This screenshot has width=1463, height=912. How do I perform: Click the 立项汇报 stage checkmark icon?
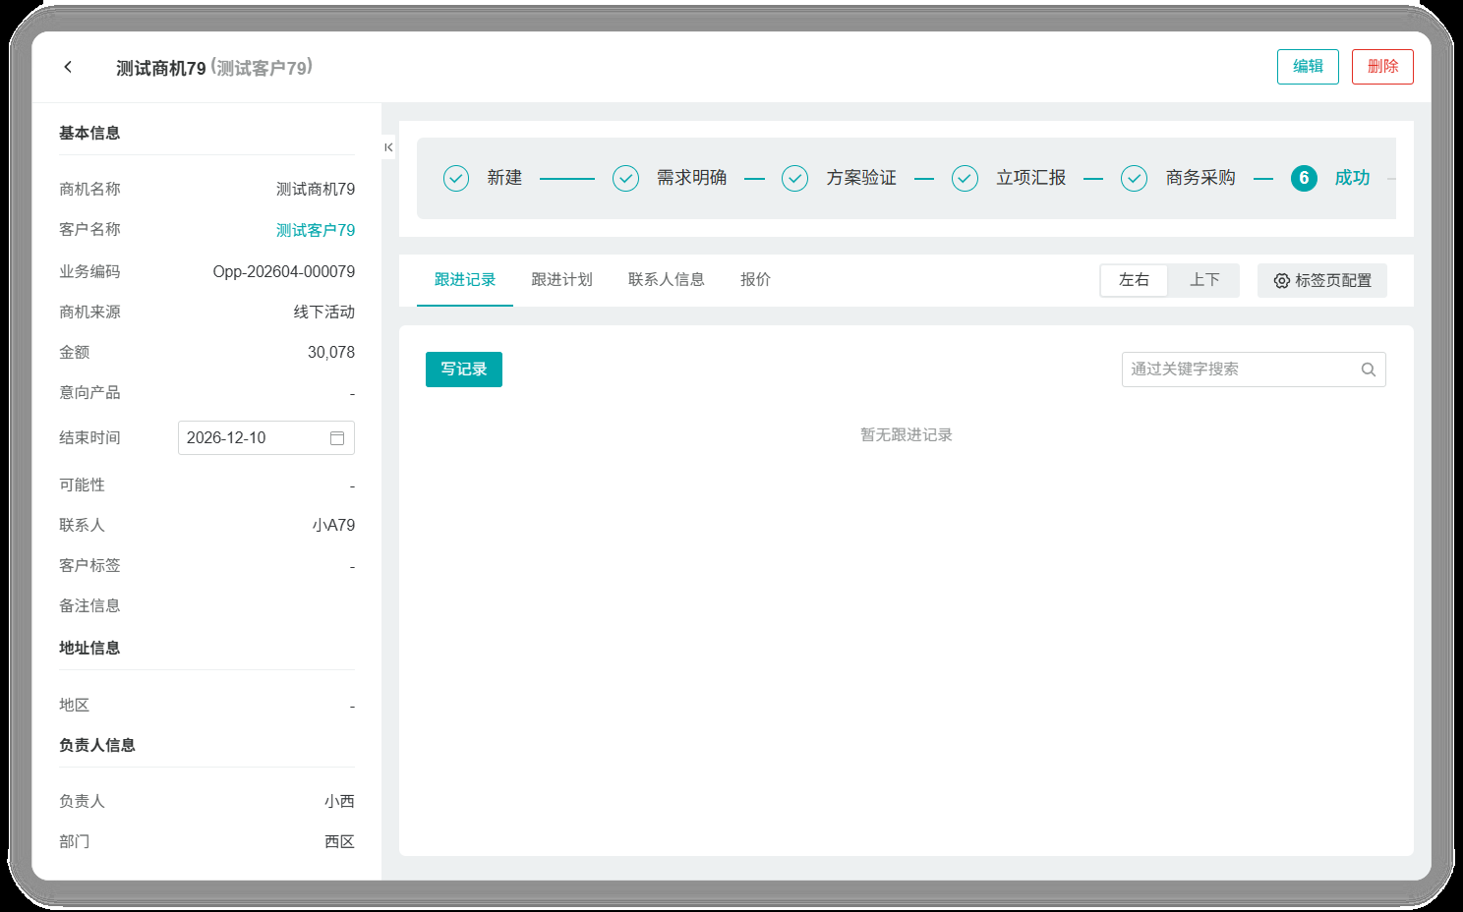(966, 178)
